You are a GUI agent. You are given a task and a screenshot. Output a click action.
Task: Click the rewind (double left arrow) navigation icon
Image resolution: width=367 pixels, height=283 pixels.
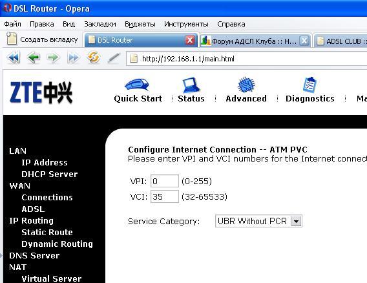coord(14,58)
